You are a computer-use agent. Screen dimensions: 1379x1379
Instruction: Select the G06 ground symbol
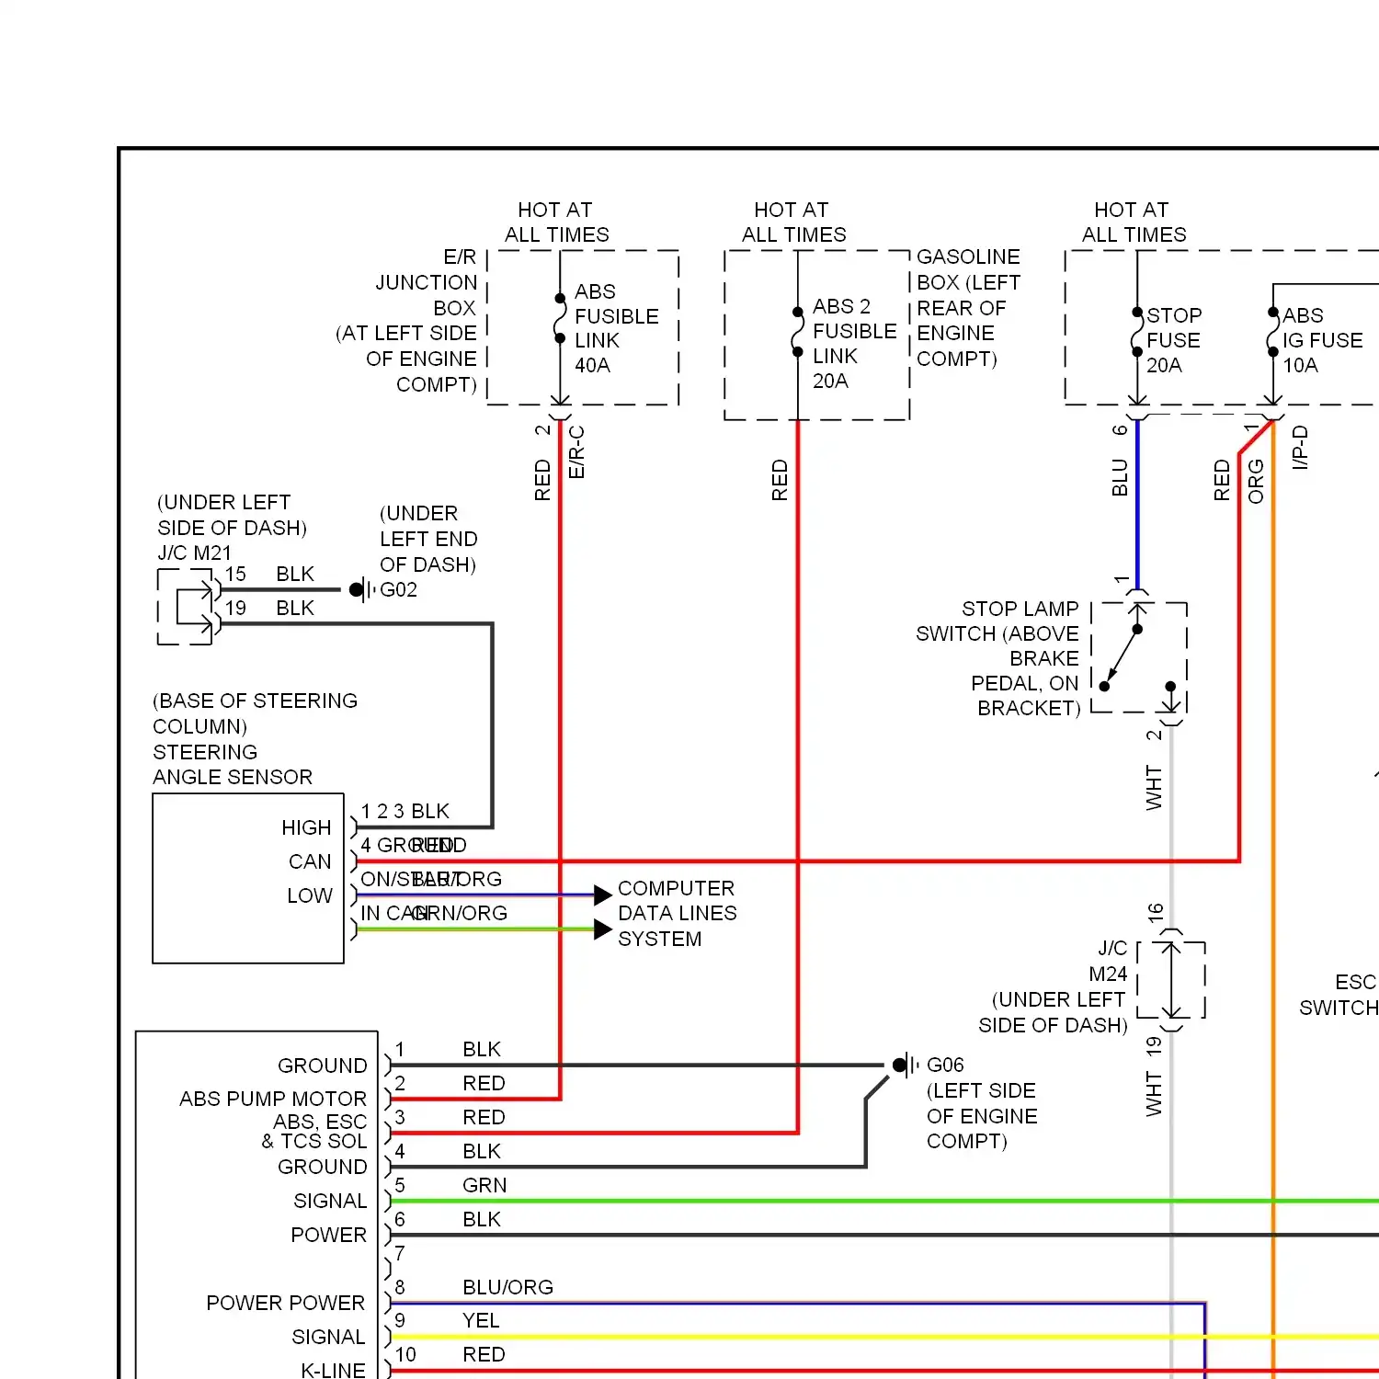click(x=905, y=1065)
